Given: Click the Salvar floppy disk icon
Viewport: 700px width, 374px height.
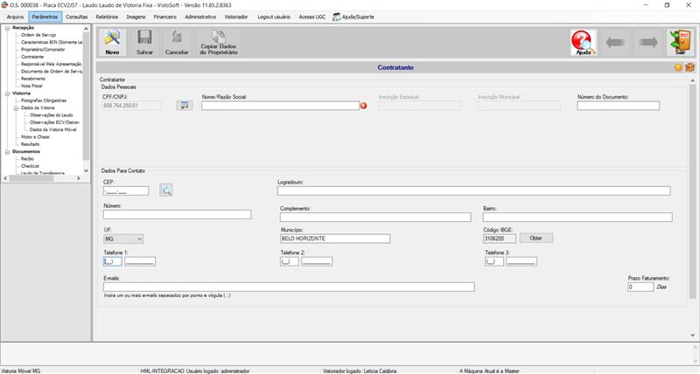Looking at the screenshot, I should pyautogui.click(x=144, y=41).
